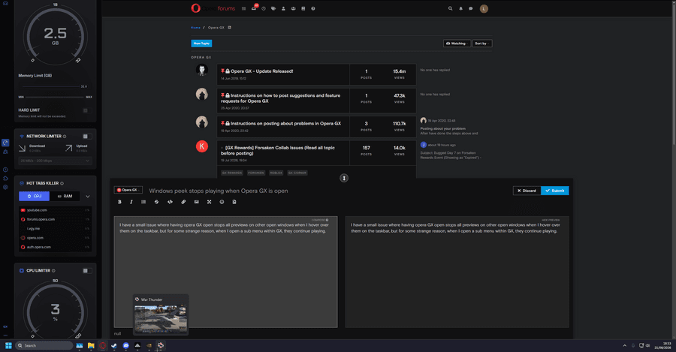This screenshot has width=676, height=352.
Task: Insert a list in the composer
Action: (x=143, y=202)
